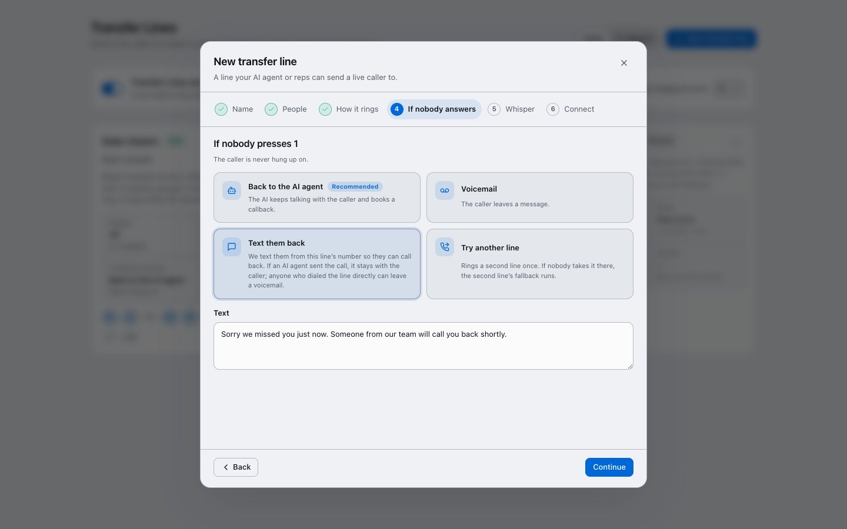This screenshot has width=847, height=529.
Task: Click the blue button in background page header
Action: point(711,39)
